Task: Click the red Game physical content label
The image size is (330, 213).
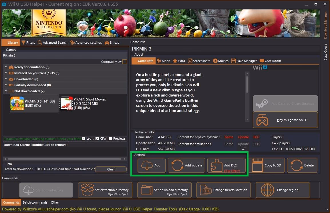Action: pyautogui.click(x=229, y=137)
